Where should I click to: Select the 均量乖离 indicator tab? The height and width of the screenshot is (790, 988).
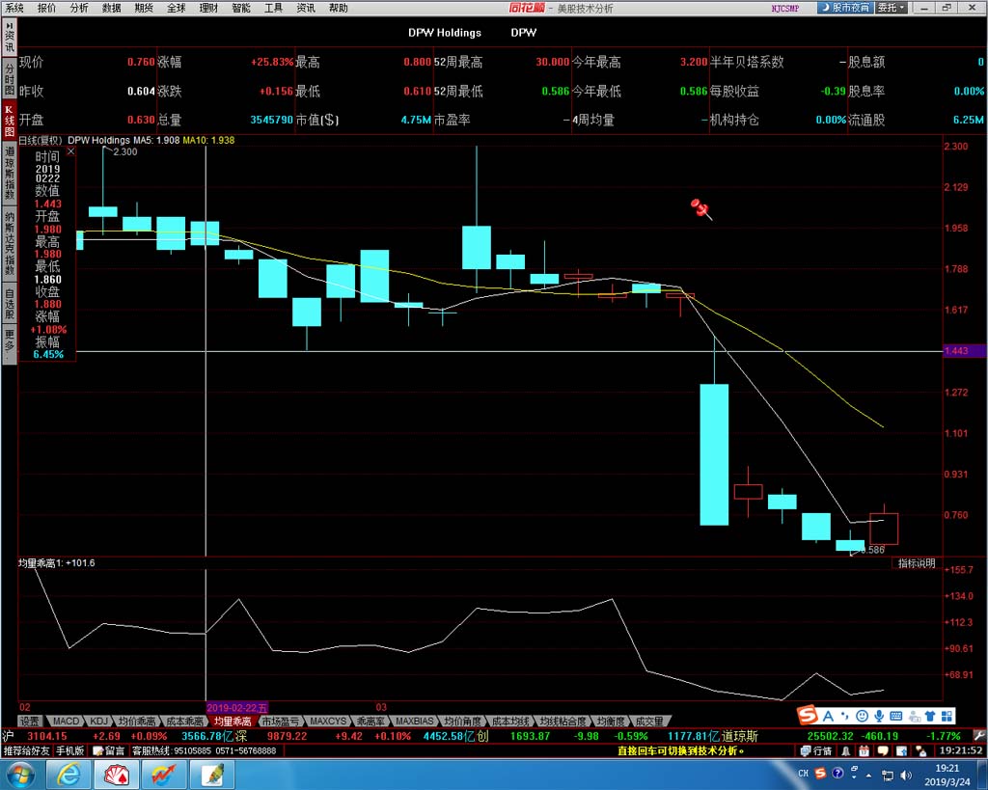pyautogui.click(x=233, y=721)
